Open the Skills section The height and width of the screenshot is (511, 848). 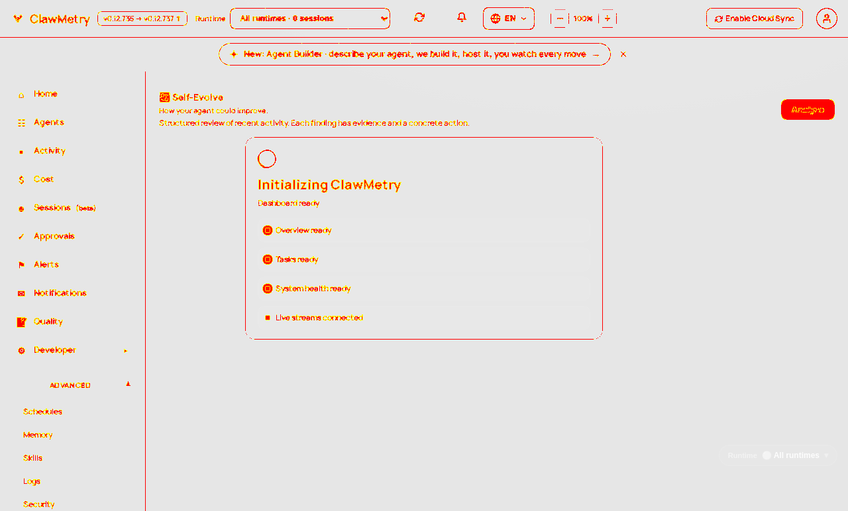pos(32,458)
